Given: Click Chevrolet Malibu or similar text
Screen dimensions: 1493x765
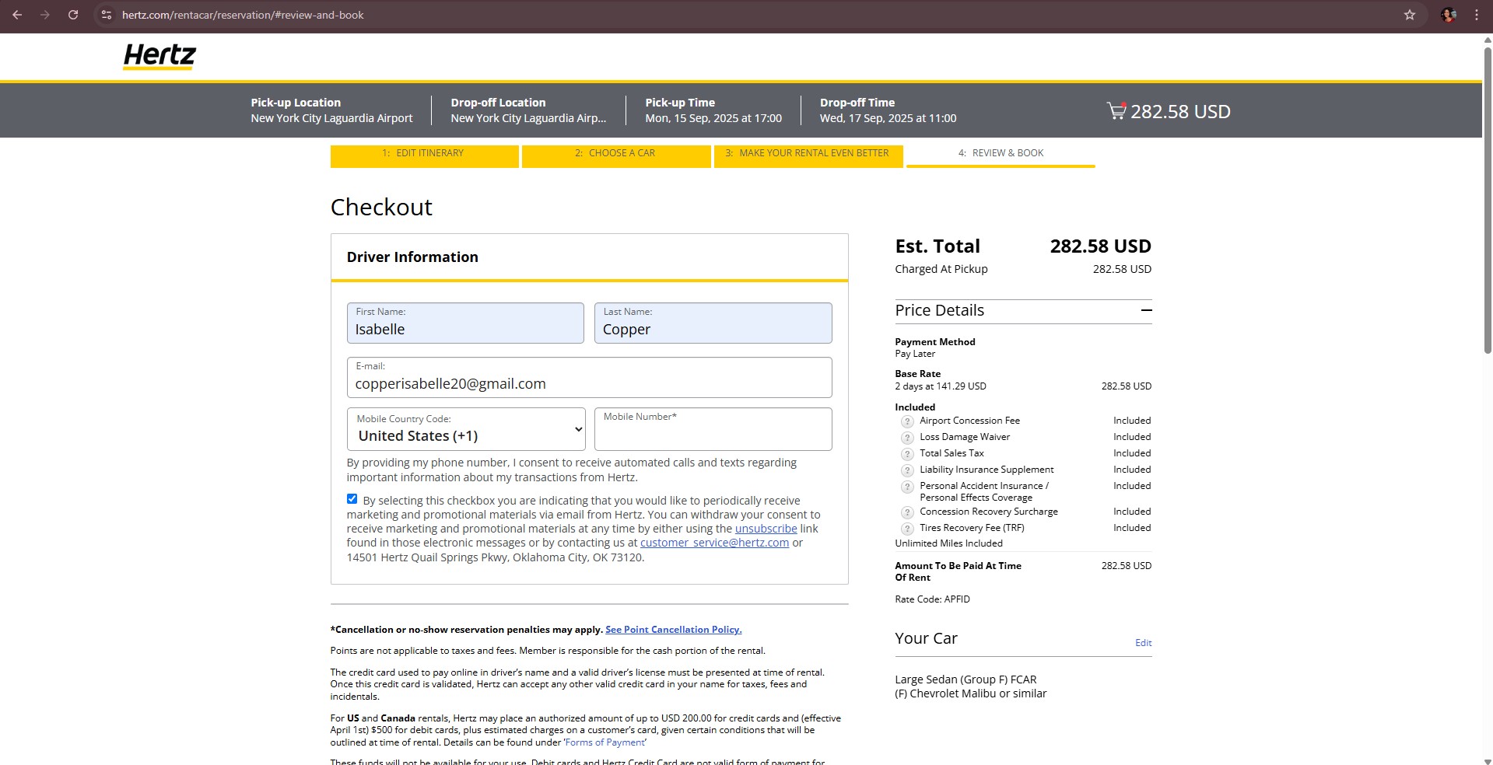Looking at the screenshot, I should (970, 693).
